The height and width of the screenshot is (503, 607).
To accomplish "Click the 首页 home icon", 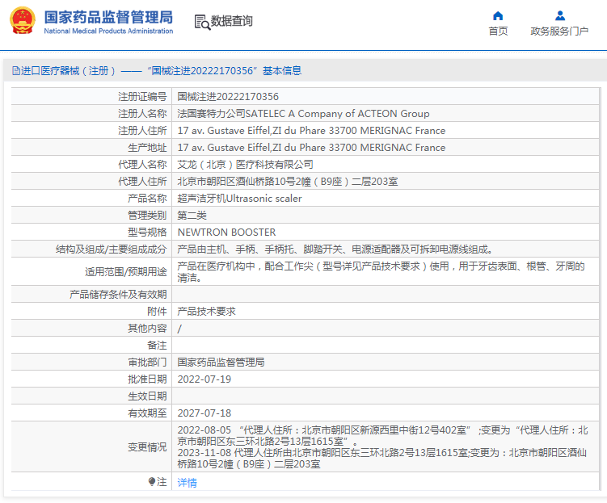I will click(498, 16).
